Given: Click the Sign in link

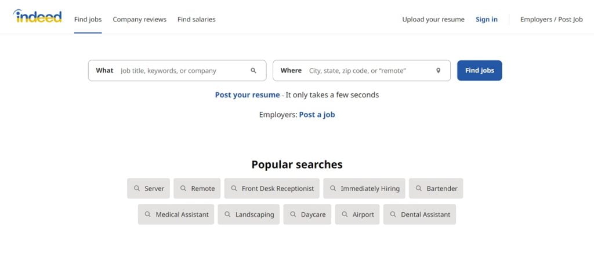Looking at the screenshot, I should (487, 19).
